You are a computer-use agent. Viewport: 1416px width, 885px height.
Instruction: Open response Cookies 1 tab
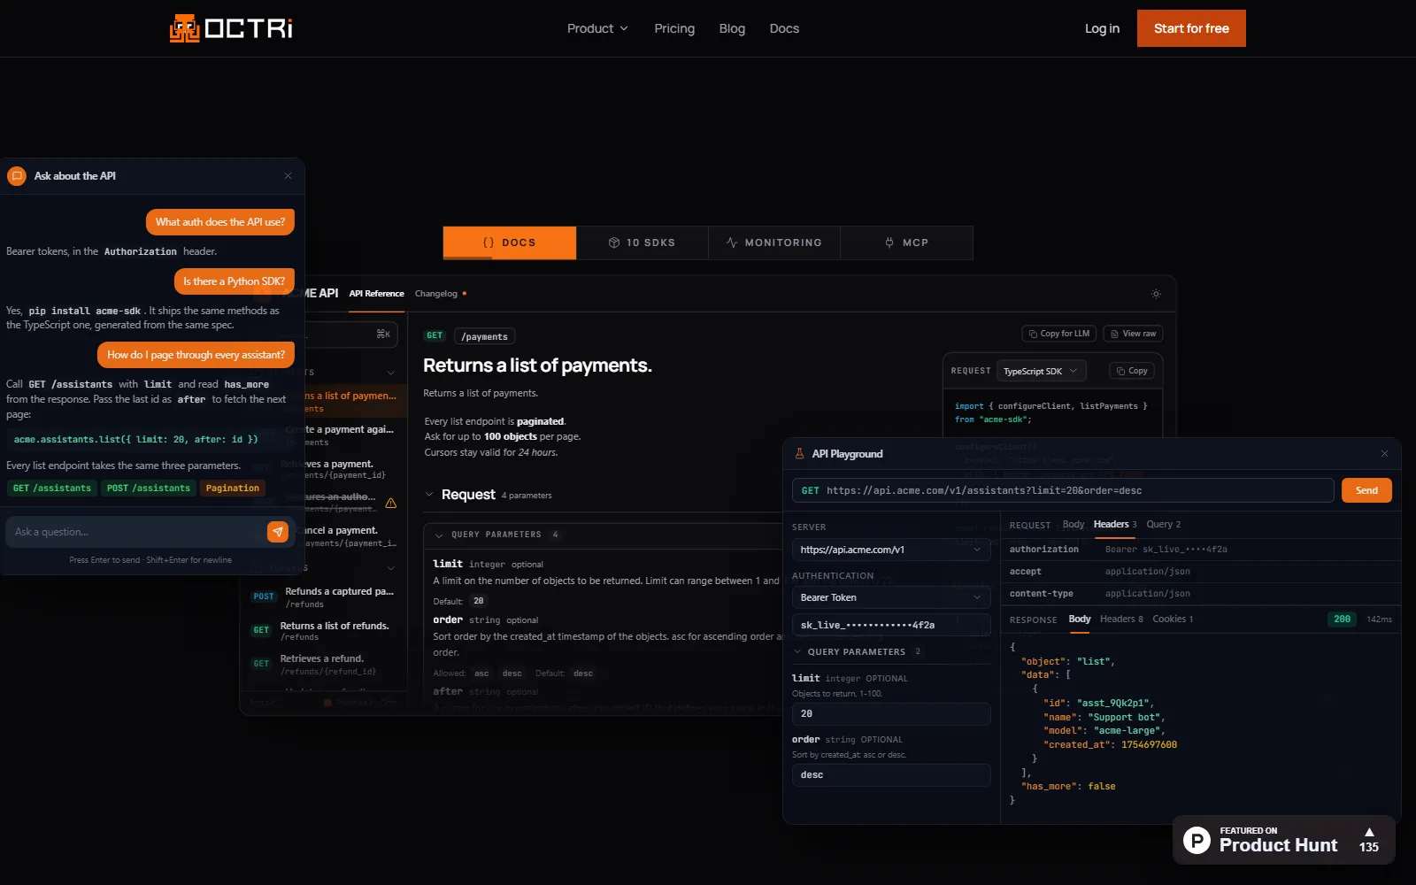point(1173,619)
